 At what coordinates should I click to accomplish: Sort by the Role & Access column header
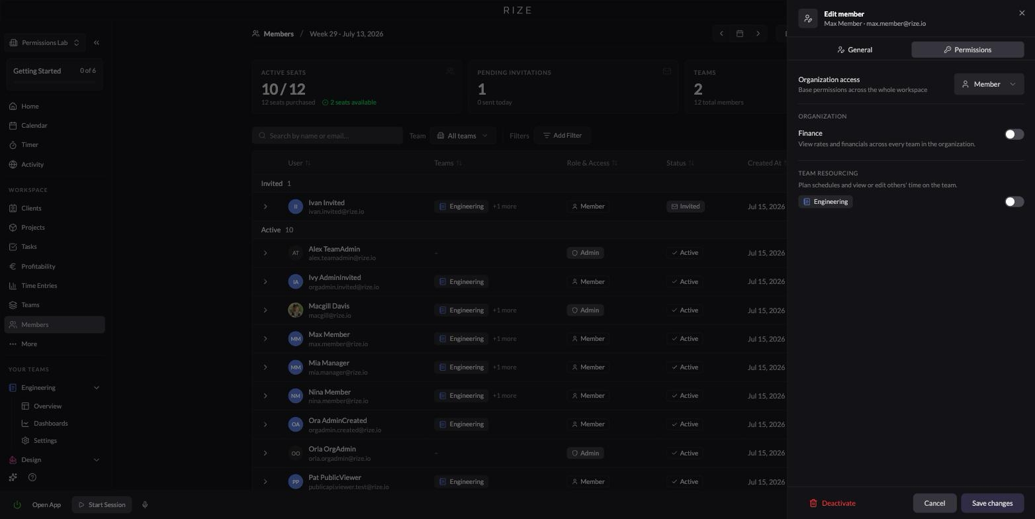(592, 163)
